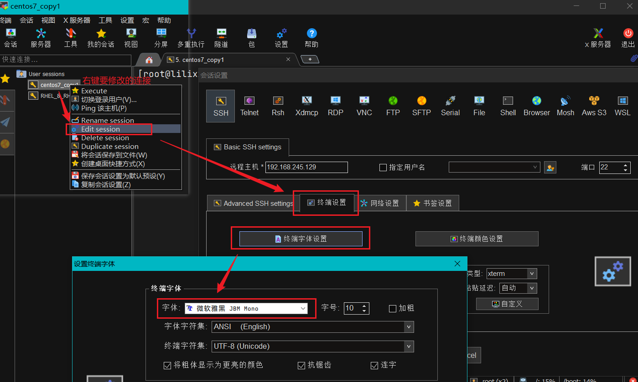The height and width of the screenshot is (382, 638).
Task: Choose Duplicate session from context menu
Action: (125, 147)
